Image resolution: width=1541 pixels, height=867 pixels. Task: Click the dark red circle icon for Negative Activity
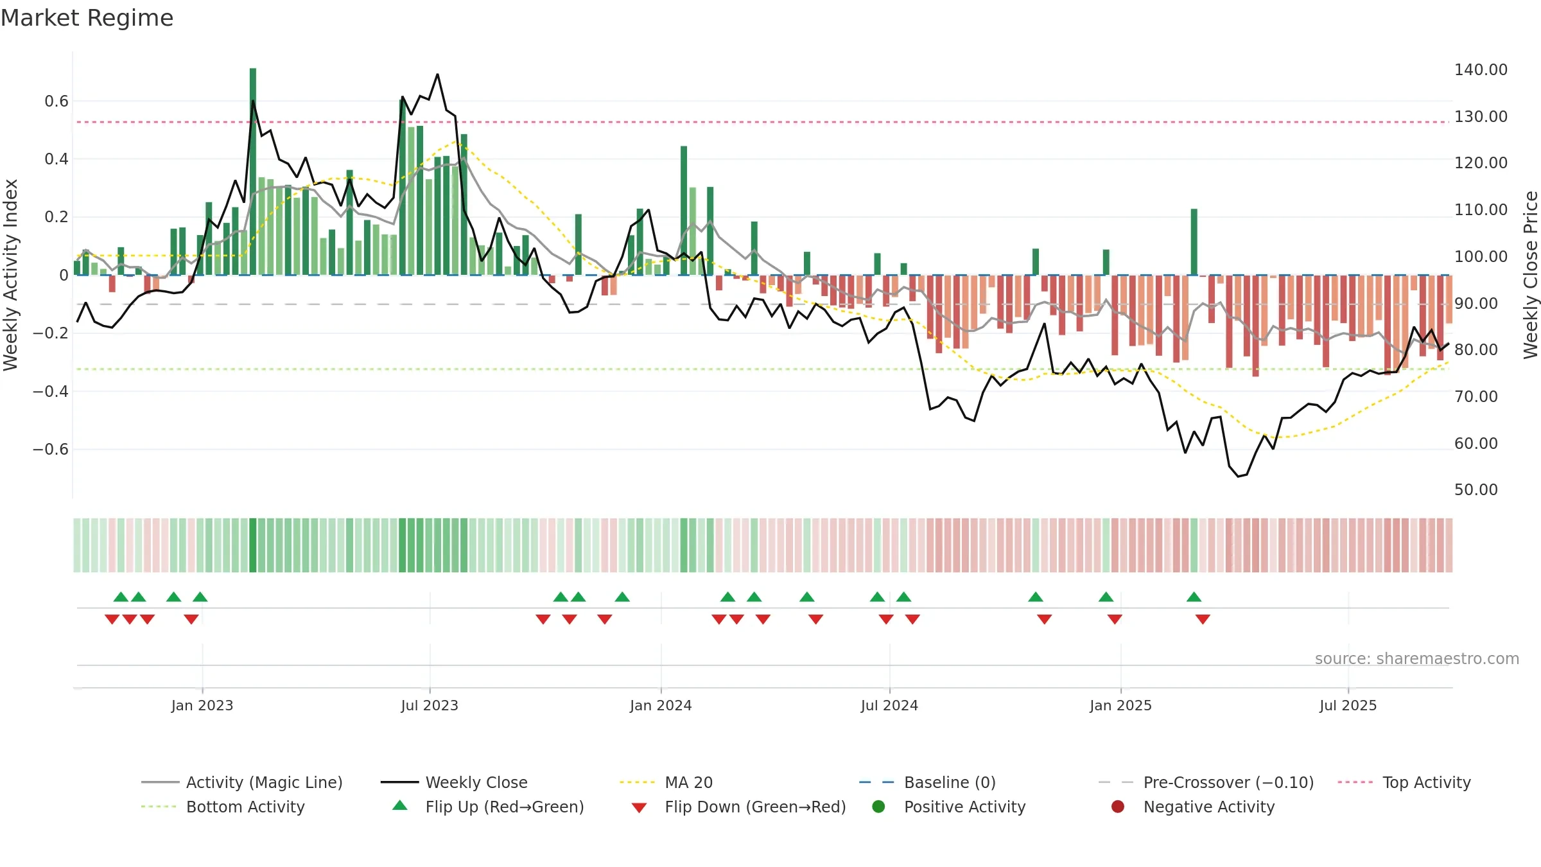pos(1118,807)
